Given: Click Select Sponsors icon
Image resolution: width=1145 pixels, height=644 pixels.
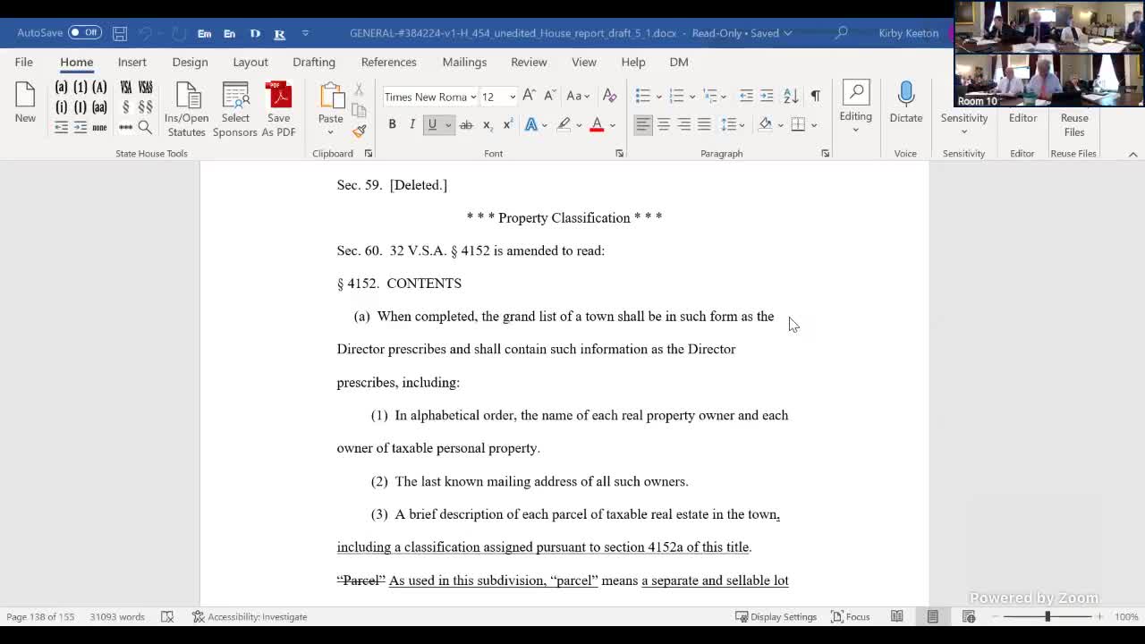Looking at the screenshot, I should click(235, 109).
